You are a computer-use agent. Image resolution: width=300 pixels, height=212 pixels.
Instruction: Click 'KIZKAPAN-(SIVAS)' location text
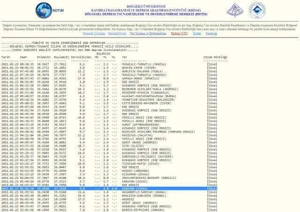135,174
